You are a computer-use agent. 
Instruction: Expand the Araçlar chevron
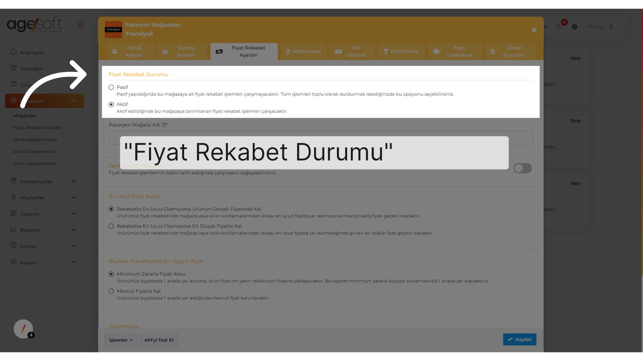pyautogui.click(x=73, y=246)
